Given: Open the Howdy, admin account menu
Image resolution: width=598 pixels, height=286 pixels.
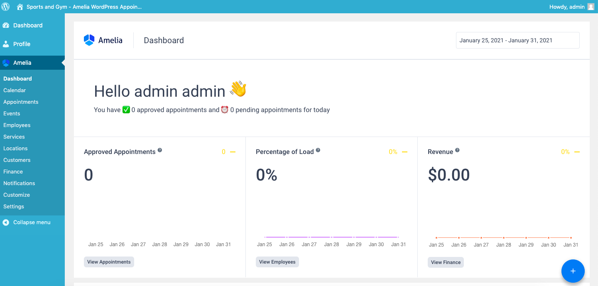Looking at the screenshot, I should click(566, 7).
